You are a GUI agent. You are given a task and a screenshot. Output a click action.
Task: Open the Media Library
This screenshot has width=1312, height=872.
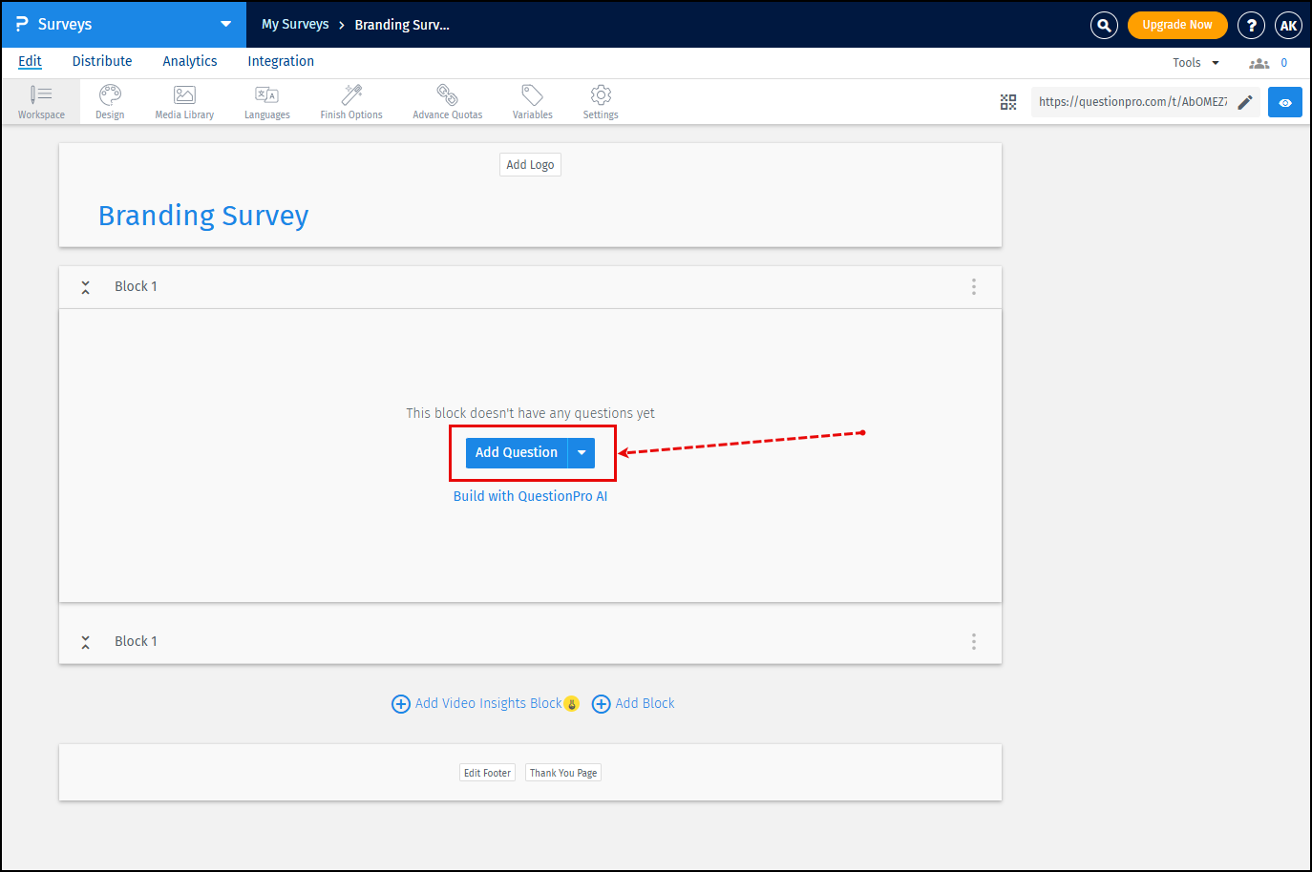[x=183, y=101]
